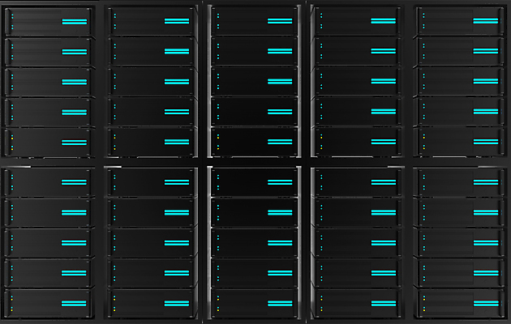
Task: Select the sixth server in the leftmost rack
Action: [x=47, y=183]
